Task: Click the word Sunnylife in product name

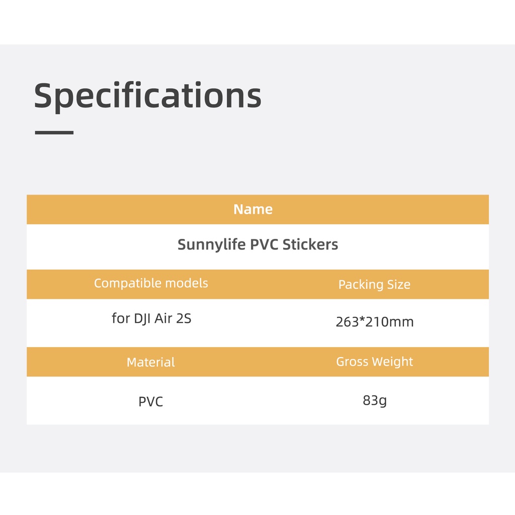Action: 211,245
